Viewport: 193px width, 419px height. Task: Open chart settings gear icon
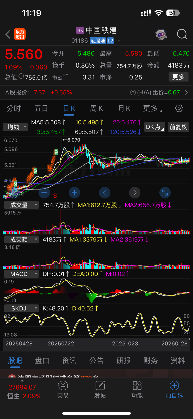point(179,108)
